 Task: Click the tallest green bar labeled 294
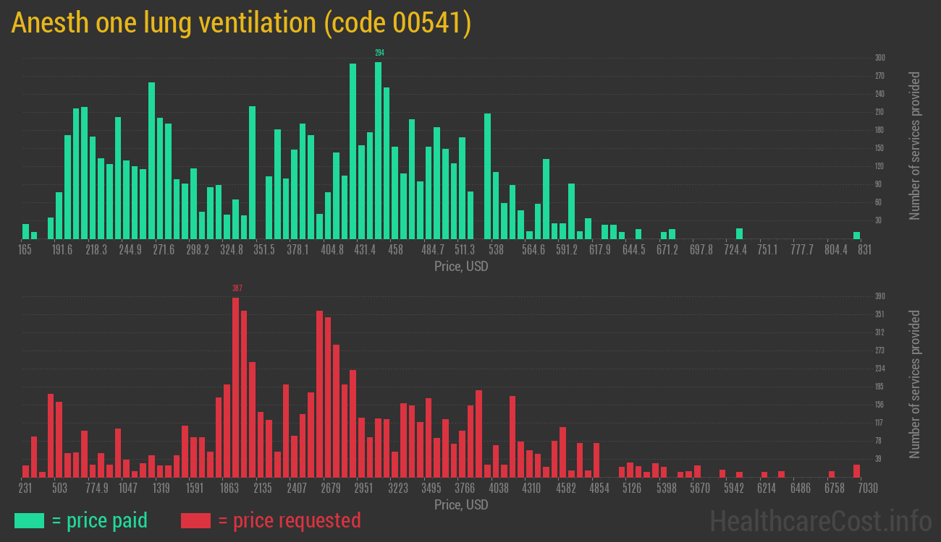pos(379,150)
